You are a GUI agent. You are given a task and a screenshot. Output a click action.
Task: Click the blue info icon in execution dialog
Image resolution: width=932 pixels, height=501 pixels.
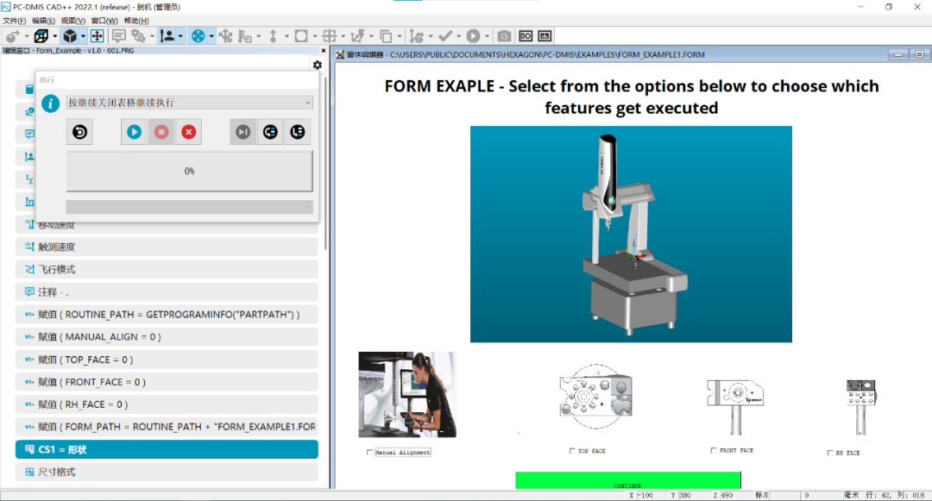pos(51,103)
